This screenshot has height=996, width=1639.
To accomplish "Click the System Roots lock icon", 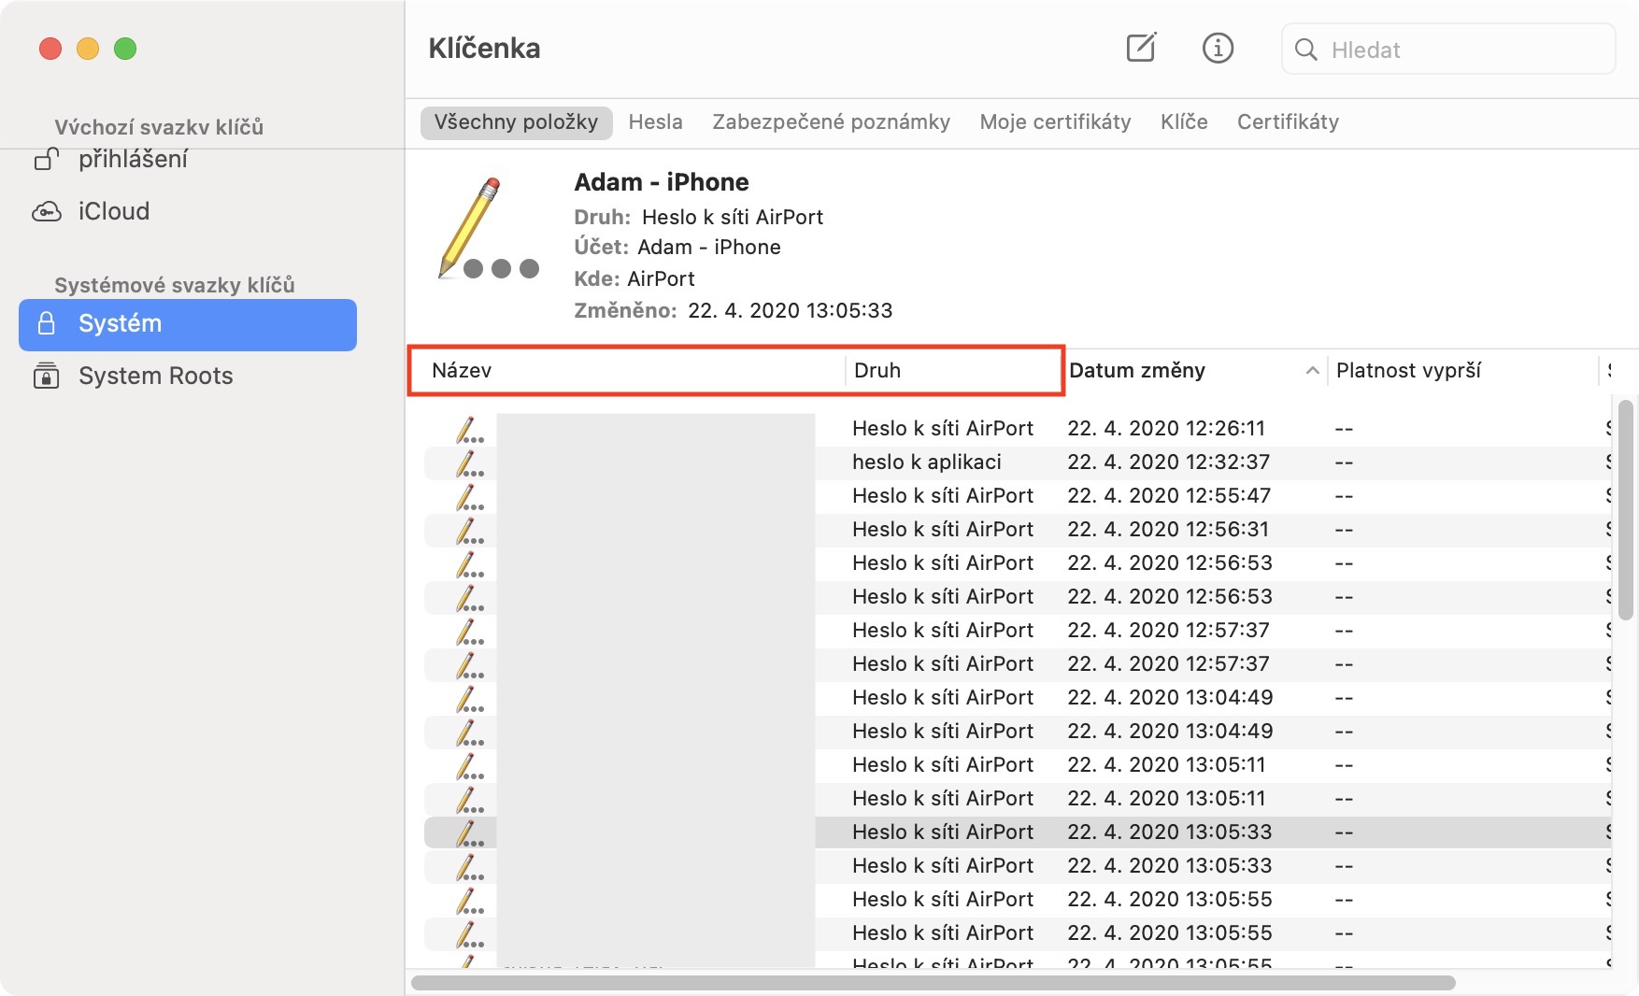I will pyautogui.click(x=47, y=376).
